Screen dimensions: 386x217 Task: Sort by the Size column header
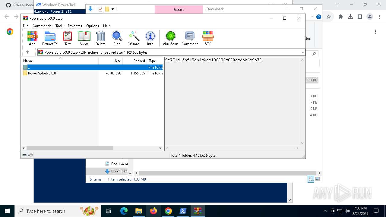click(111, 61)
